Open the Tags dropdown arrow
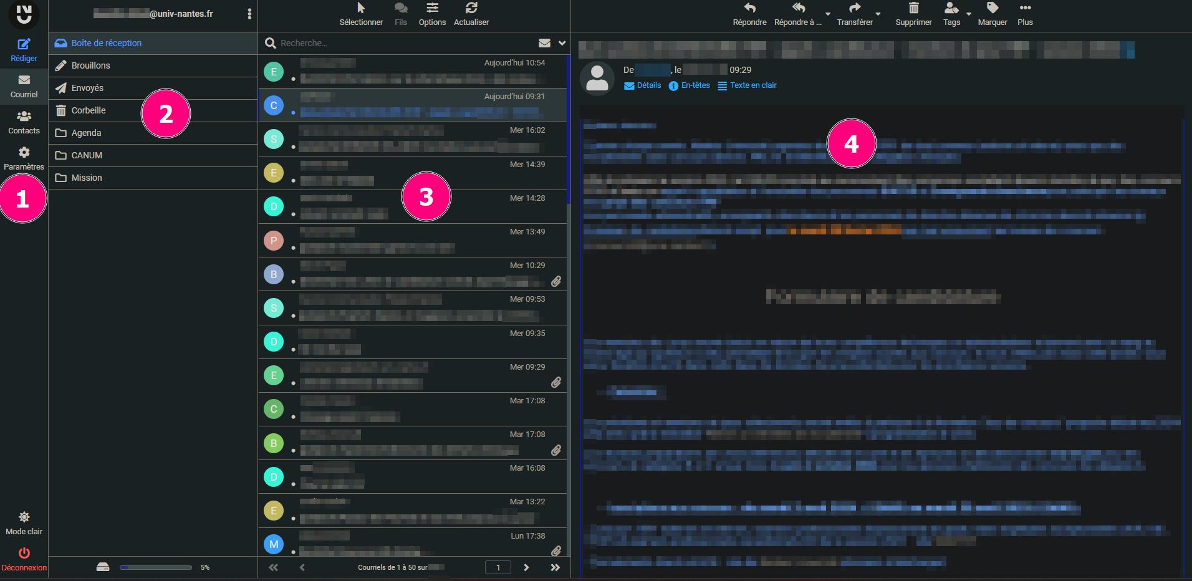 point(968,15)
